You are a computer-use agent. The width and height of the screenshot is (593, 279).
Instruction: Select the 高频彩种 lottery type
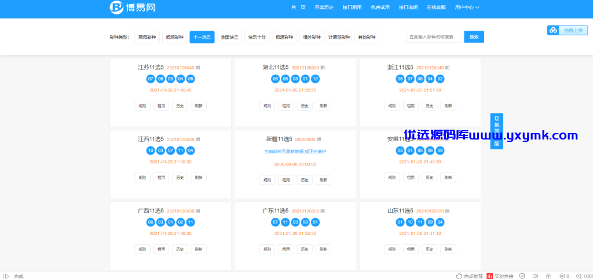tap(147, 37)
